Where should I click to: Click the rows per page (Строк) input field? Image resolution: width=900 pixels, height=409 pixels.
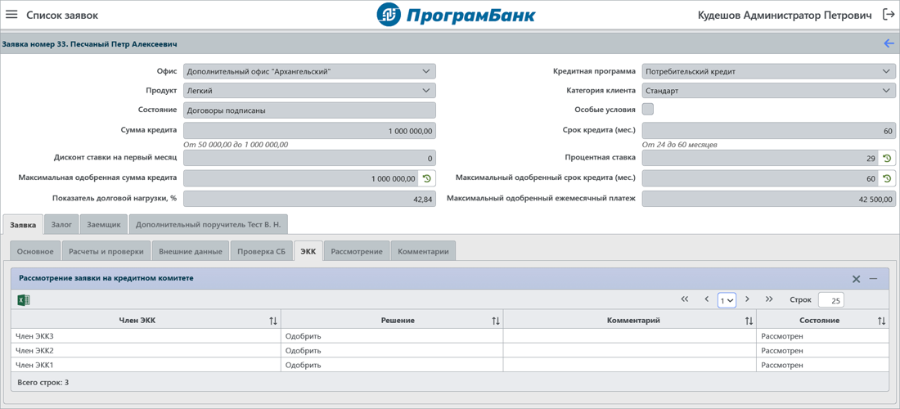pyautogui.click(x=830, y=300)
